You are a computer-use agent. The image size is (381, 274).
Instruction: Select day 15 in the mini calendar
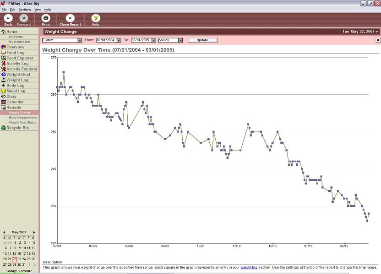point(14,253)
